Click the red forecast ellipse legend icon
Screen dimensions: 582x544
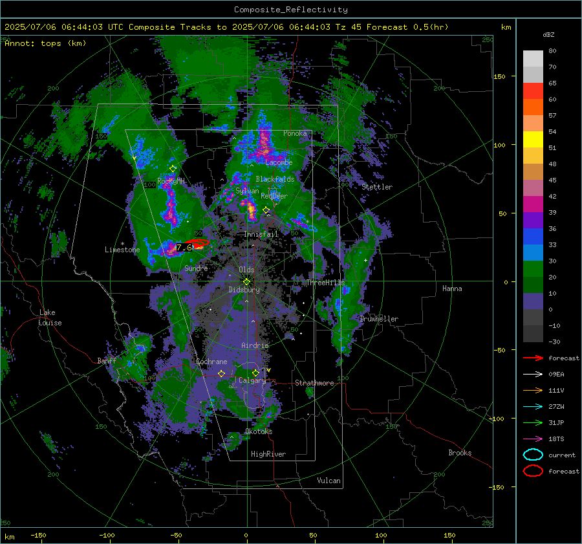coord(533,471)
